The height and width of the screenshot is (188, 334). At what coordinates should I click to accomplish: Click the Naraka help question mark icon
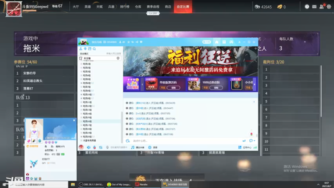coord(307,7)
